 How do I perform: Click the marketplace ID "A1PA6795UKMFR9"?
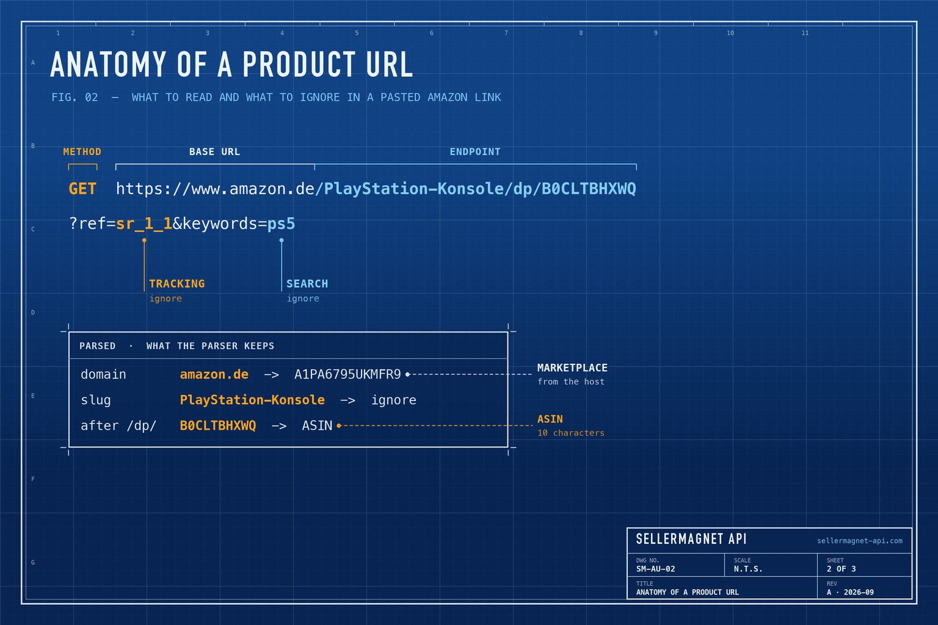click(x=347, y=374)
